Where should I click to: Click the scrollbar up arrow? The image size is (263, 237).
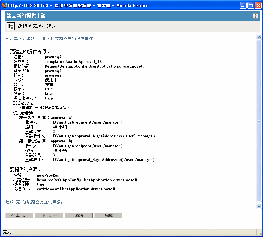pos(259,37)
